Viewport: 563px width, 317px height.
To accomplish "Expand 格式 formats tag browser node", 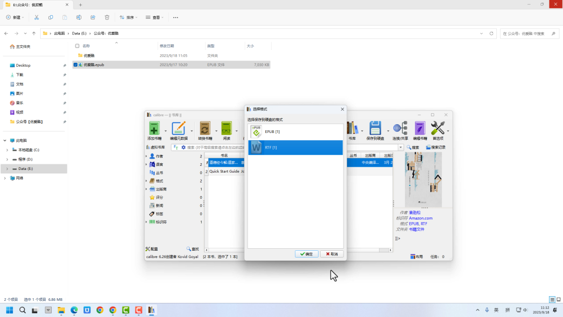I will tap(146, 181).
